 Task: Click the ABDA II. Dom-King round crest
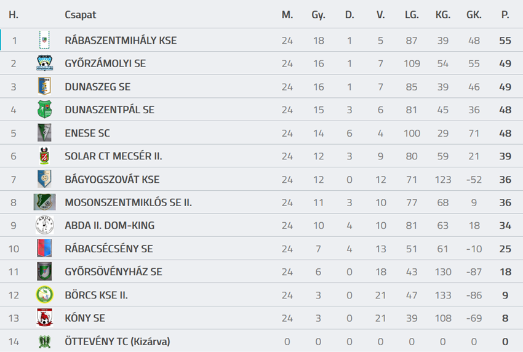click(44, 225)
